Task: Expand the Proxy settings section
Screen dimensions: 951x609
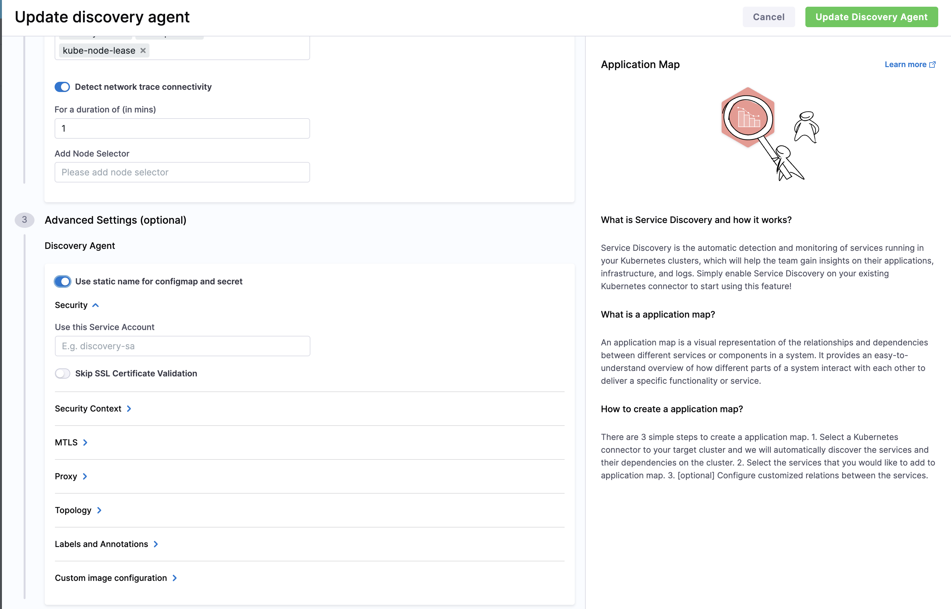Action: coord(85,476)
